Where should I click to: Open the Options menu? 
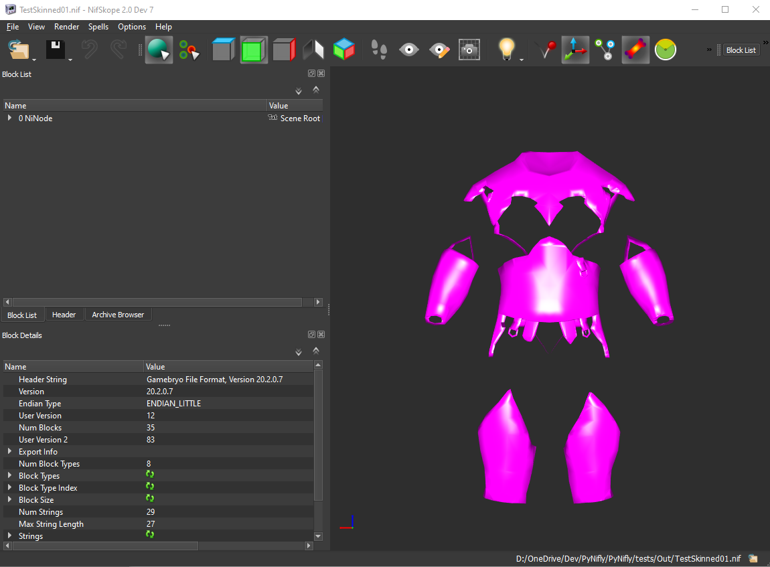point(132,27)
